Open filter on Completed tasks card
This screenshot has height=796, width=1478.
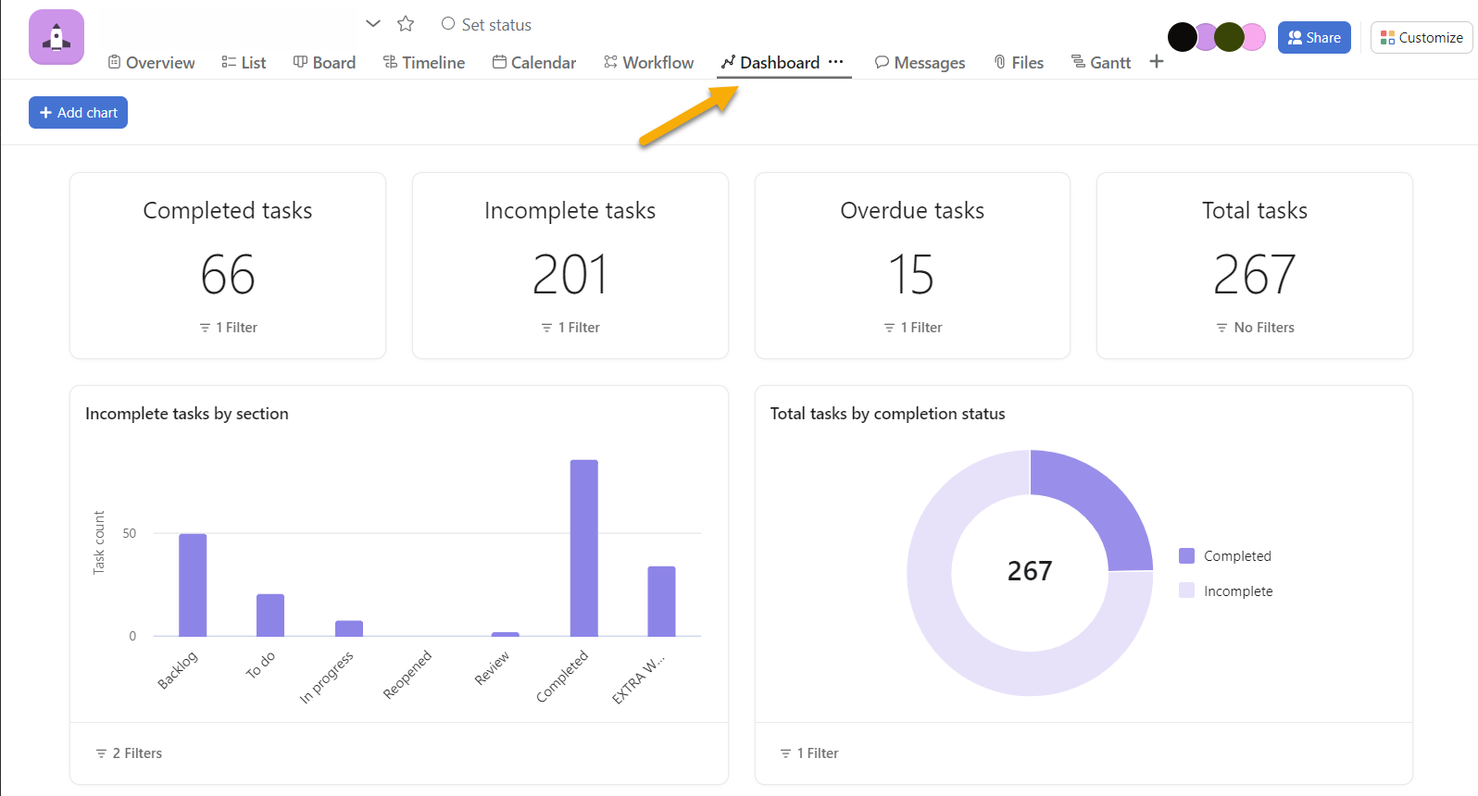pyautogui.click(x=229, y=328)
